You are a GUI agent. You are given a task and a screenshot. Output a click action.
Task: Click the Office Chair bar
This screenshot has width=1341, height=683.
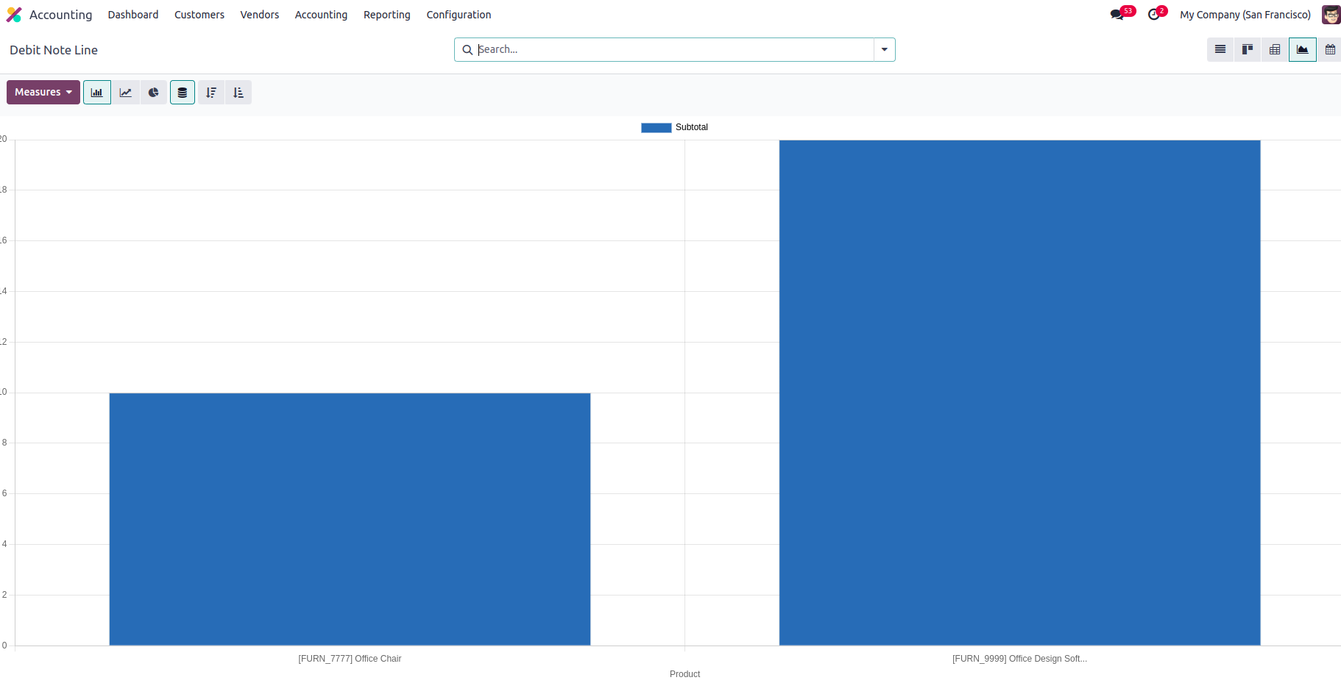350,519
